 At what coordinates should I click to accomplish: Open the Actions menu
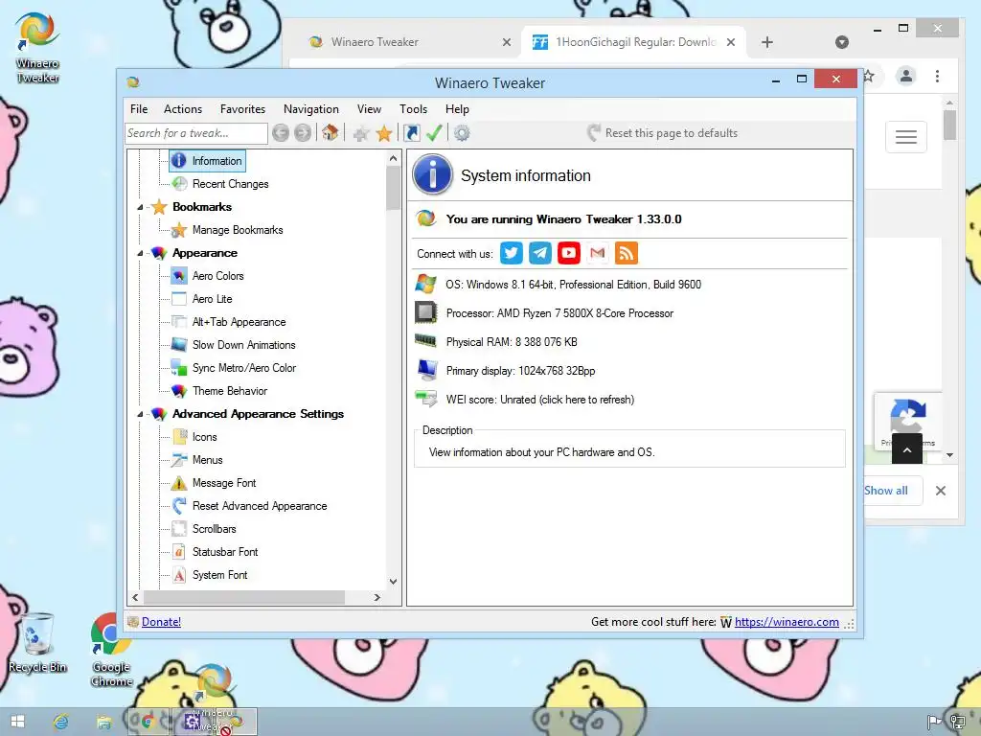click(x=183, y=109)
